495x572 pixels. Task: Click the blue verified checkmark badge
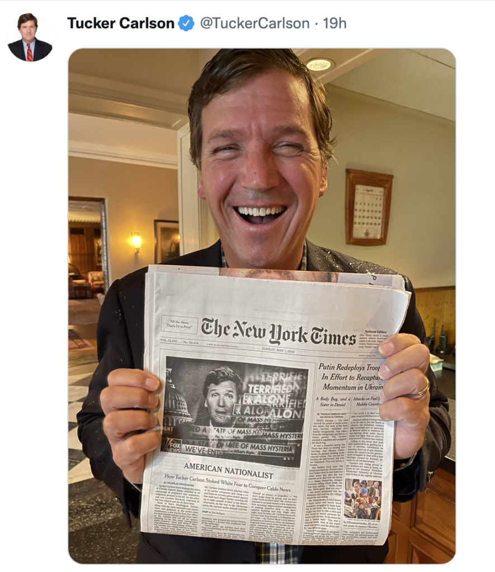(186, 23)
